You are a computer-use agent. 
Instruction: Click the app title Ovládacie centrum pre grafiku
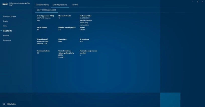coord(20,4)
